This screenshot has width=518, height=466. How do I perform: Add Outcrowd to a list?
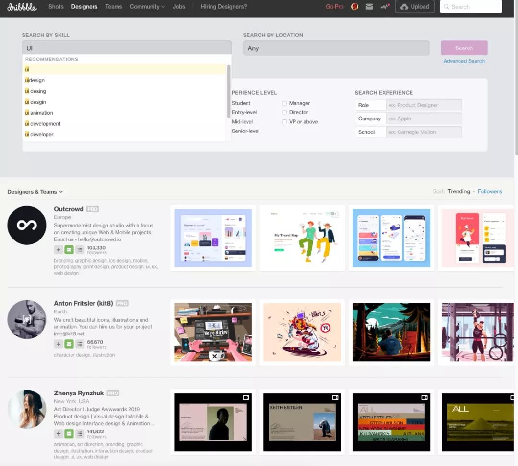point(80,250)
